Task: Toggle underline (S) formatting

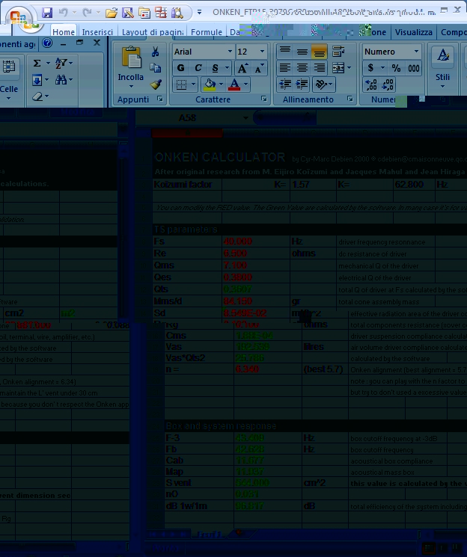Action: coord(215,68)
